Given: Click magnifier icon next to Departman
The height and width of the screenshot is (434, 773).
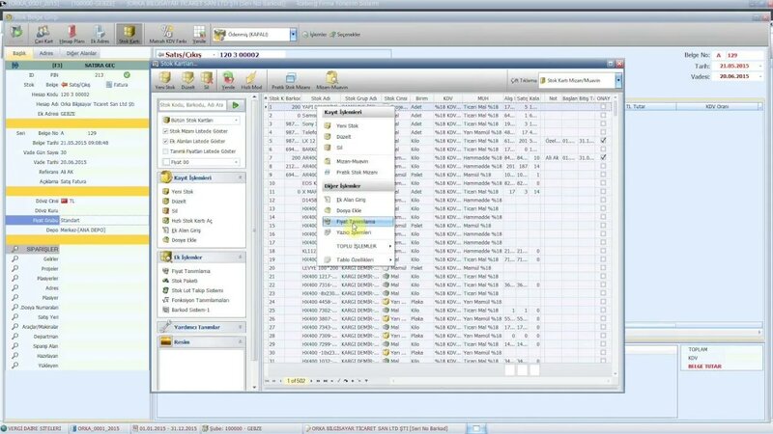Looking at the screenshot, I should pos(14,336).
